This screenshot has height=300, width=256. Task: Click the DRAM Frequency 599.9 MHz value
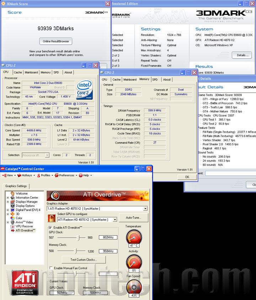click(155, 110)
